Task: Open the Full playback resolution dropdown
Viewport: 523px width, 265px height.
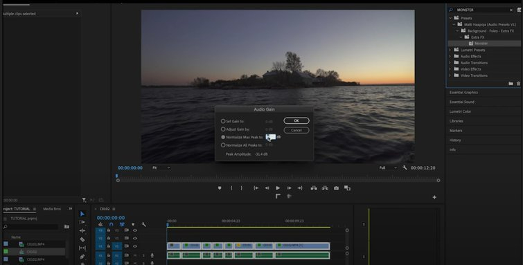Action: (x=388, y=167)
